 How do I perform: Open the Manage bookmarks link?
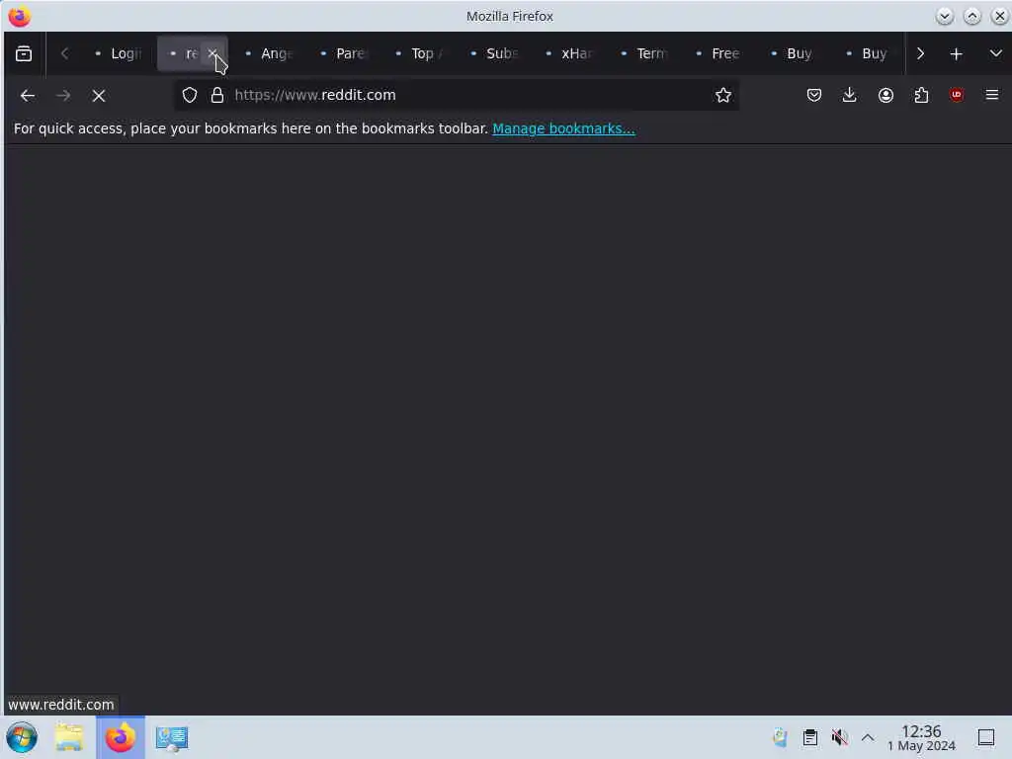pyautogui.click(x=563, y=128)
